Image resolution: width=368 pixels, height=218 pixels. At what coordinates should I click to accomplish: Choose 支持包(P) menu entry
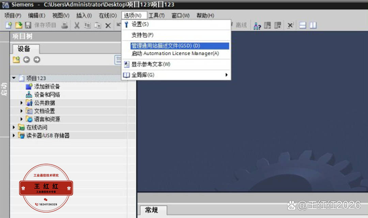[x=176, y=35]
